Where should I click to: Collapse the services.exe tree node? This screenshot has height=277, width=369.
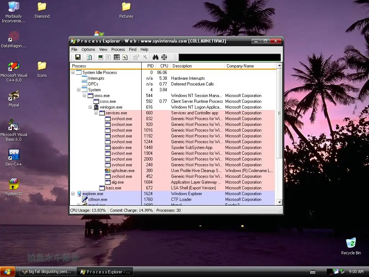tap(96, 113)
